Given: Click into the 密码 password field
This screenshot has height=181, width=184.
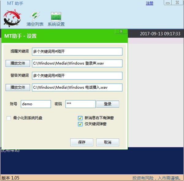Looking at the screenshot, I should pos(80,104).
